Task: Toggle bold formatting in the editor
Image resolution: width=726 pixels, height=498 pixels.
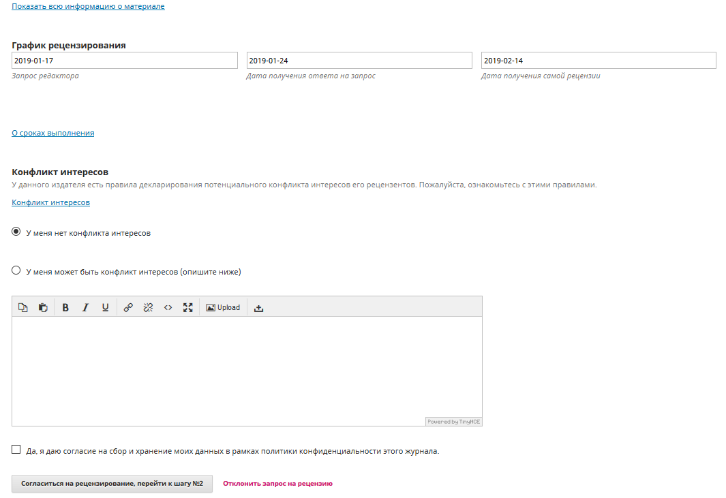Action: 65,307
